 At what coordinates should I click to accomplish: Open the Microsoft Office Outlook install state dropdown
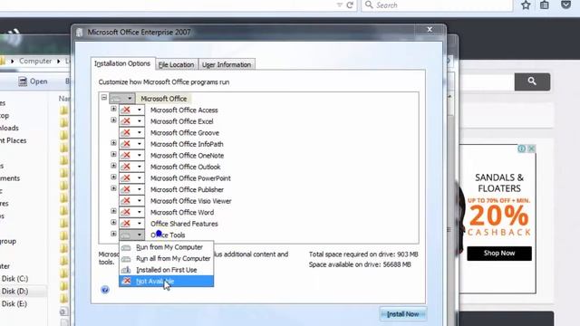(x=131, y=167)
